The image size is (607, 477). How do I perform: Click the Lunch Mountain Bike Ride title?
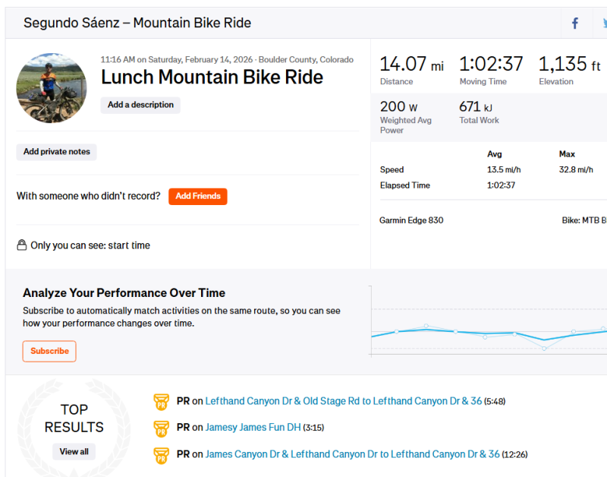pos(212,77)
